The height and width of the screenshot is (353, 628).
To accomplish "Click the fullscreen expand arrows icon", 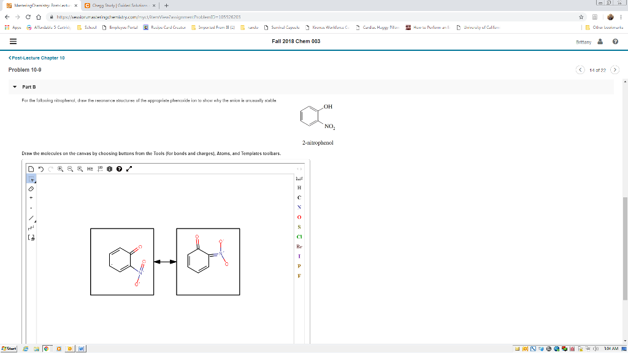I will tap(129, 169).
